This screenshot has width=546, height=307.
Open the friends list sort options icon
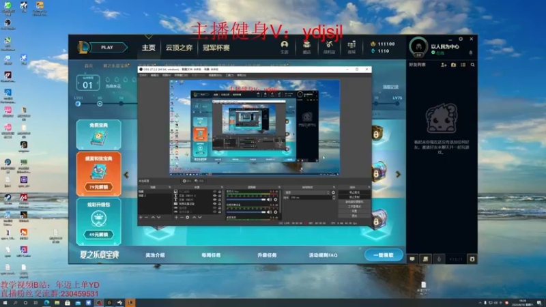point(463,65)
